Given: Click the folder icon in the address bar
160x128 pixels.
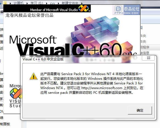Looking at the screenshot, I should tap(5, 3).
